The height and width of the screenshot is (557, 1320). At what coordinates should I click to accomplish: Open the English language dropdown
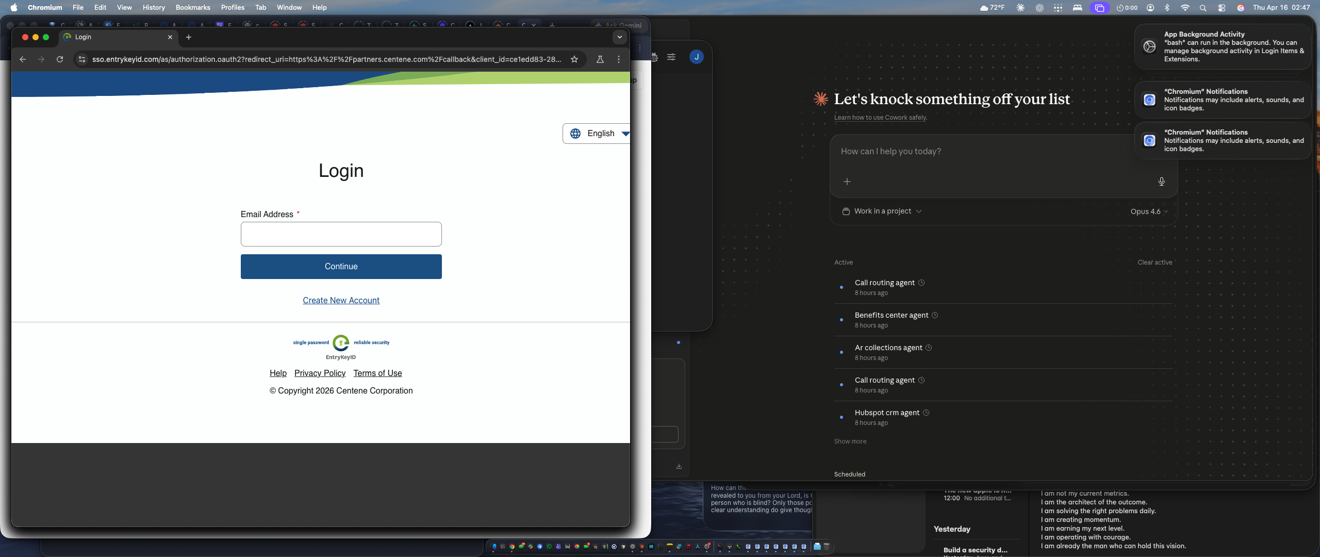click(x=599, y=134)
